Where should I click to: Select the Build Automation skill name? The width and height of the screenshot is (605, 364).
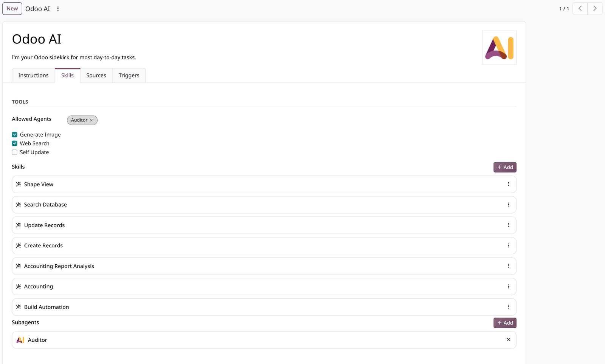47,307
